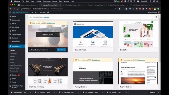Select the GeneratePress theme thumbnail
This screenshot has height=95, width=169.
93,34
